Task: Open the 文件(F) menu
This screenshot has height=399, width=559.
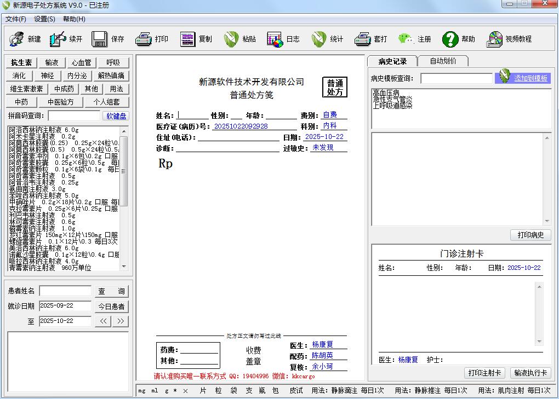Action: (16, 19)
